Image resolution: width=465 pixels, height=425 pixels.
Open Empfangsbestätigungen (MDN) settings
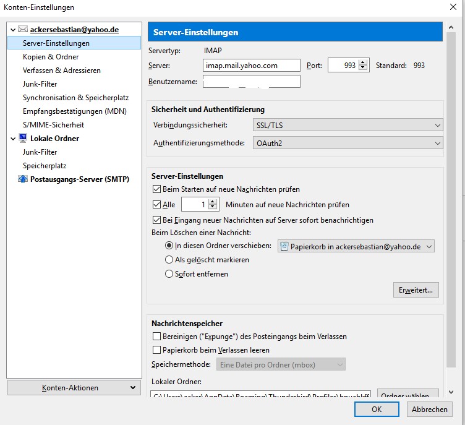point(75,111)
